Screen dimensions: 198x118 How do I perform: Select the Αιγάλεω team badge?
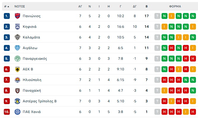pos(17,48)
